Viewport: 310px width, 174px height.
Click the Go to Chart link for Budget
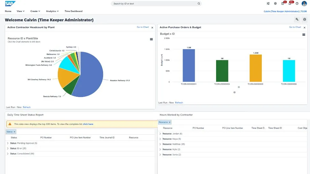[295, 27]
